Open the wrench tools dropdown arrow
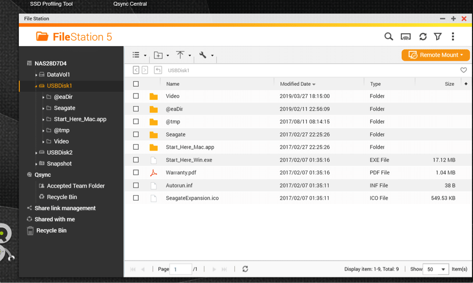The height and width of the screenshot is (283, 473). 212,55
